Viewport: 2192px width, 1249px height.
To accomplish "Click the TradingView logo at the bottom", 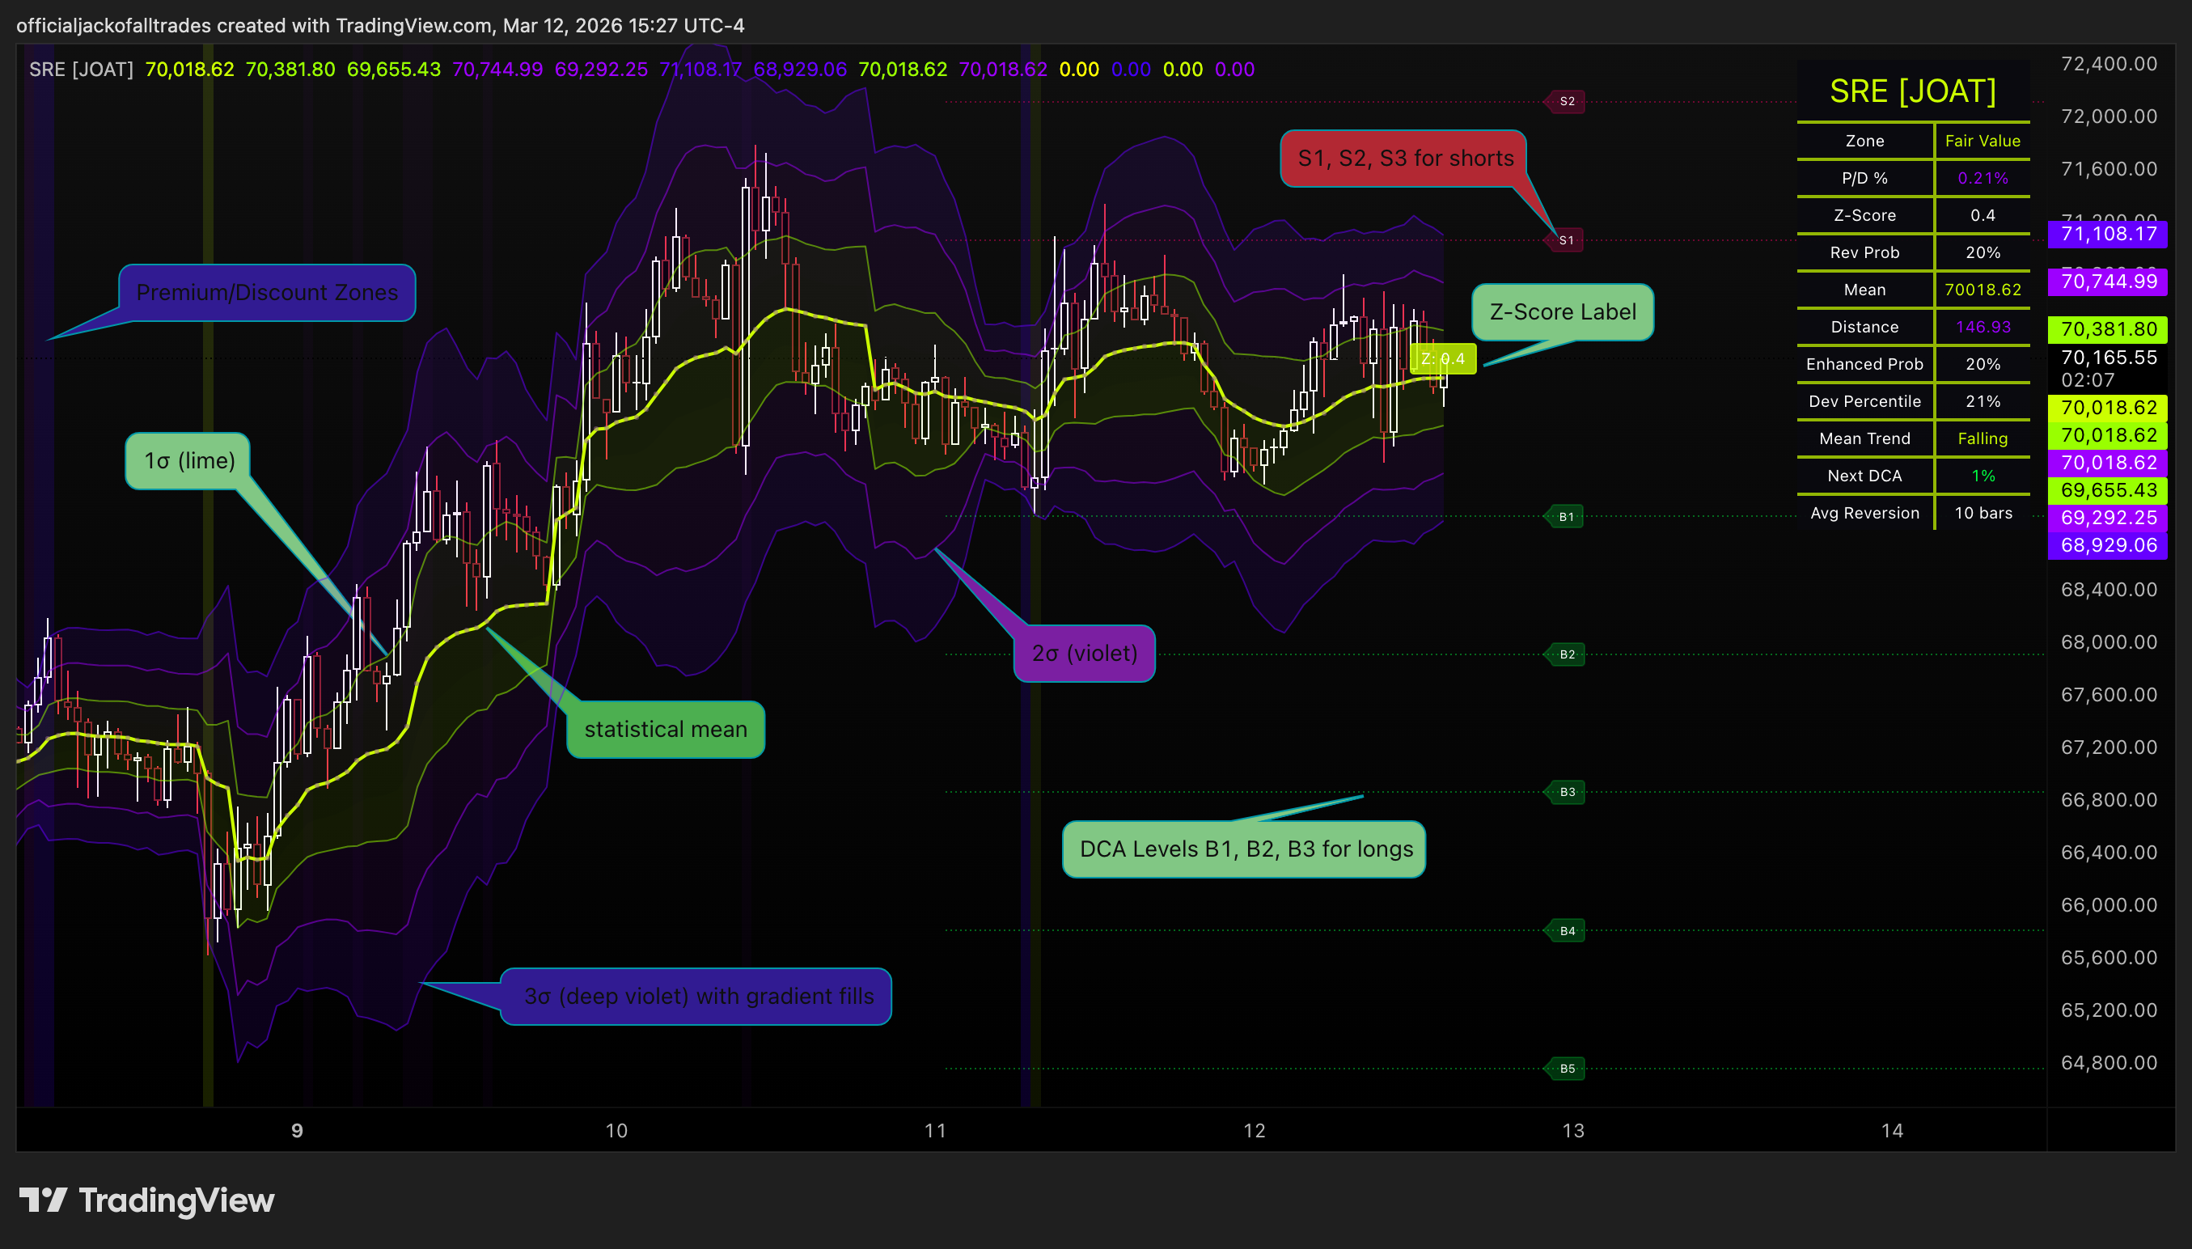I will point(146,1200).
